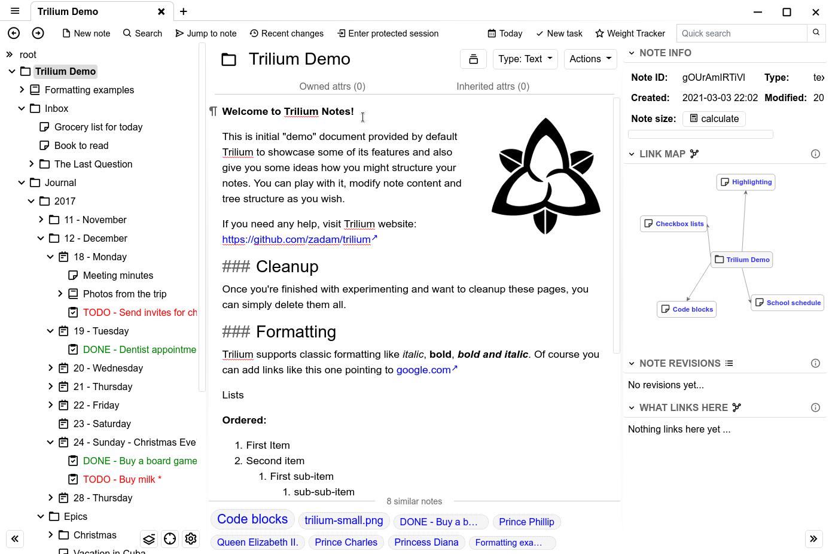This screenshot has width=829, height=554.
Task: Open the hamburger menu icon
Action: [x=15, y=11]
